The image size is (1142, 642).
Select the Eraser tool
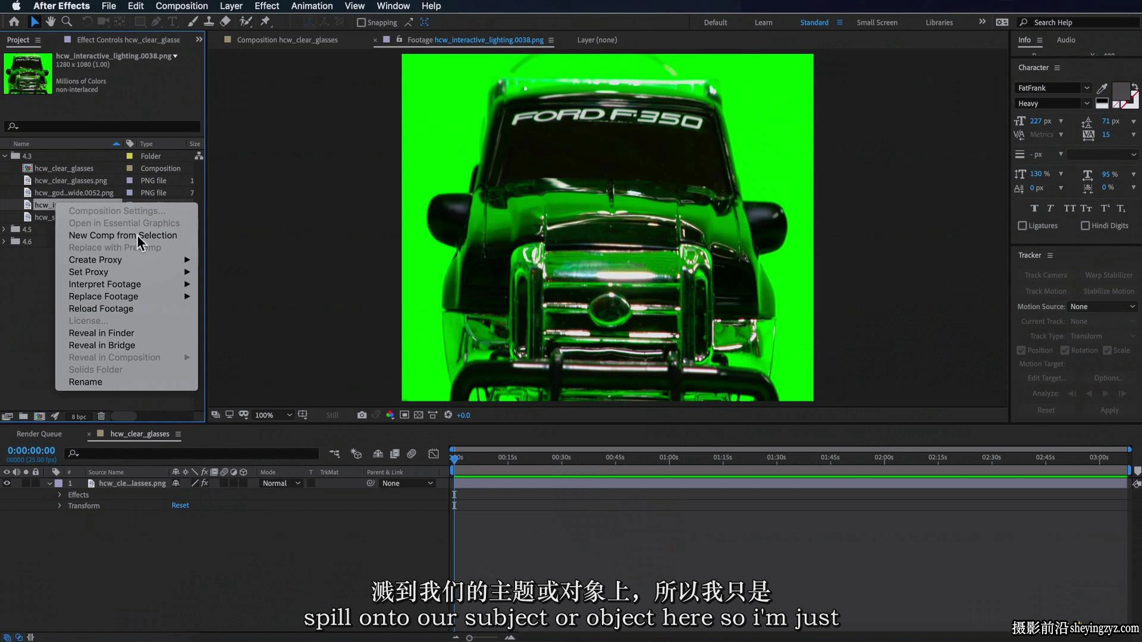(x=225, y=22)
